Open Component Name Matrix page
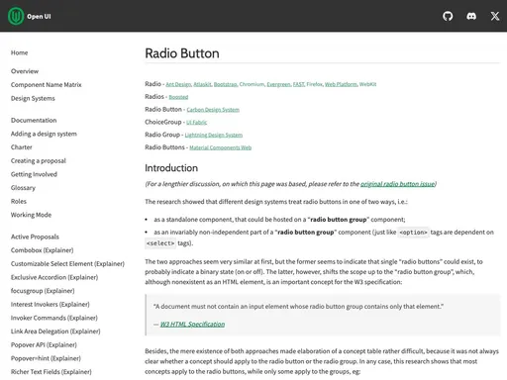Viewport: 507px width, 380px height. (46, 85)
